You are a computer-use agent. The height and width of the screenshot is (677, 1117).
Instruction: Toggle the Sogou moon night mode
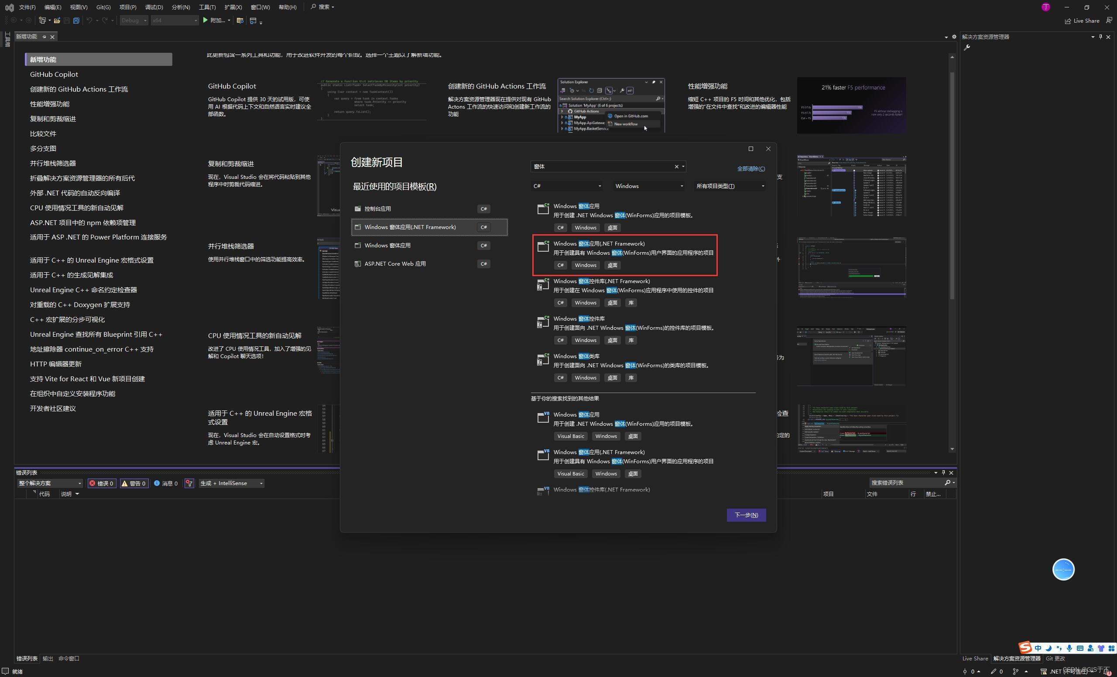point(1048,648)
